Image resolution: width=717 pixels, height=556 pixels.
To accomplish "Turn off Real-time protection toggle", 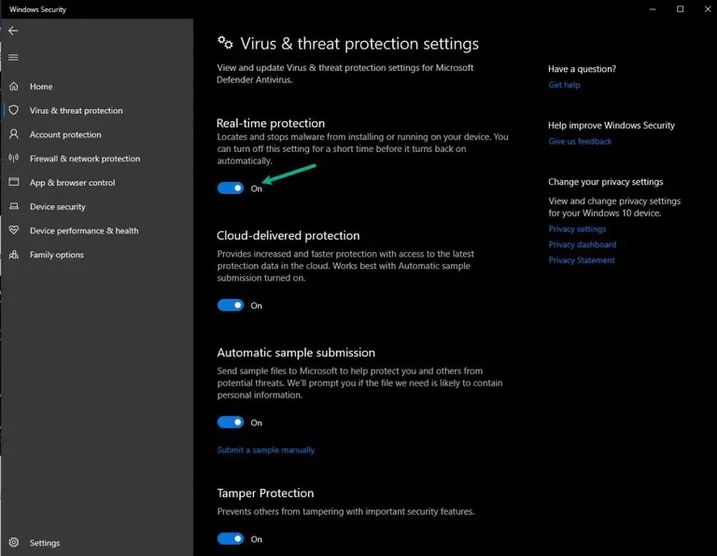I will point(230,188).
